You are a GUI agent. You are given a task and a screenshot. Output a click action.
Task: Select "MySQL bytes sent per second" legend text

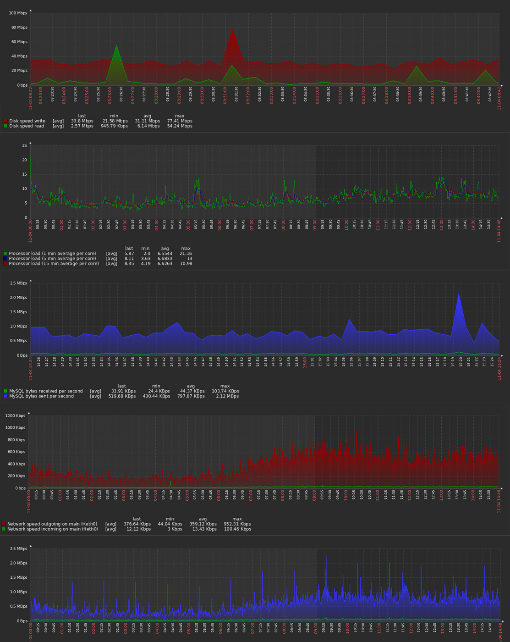(x=41, y=396)
